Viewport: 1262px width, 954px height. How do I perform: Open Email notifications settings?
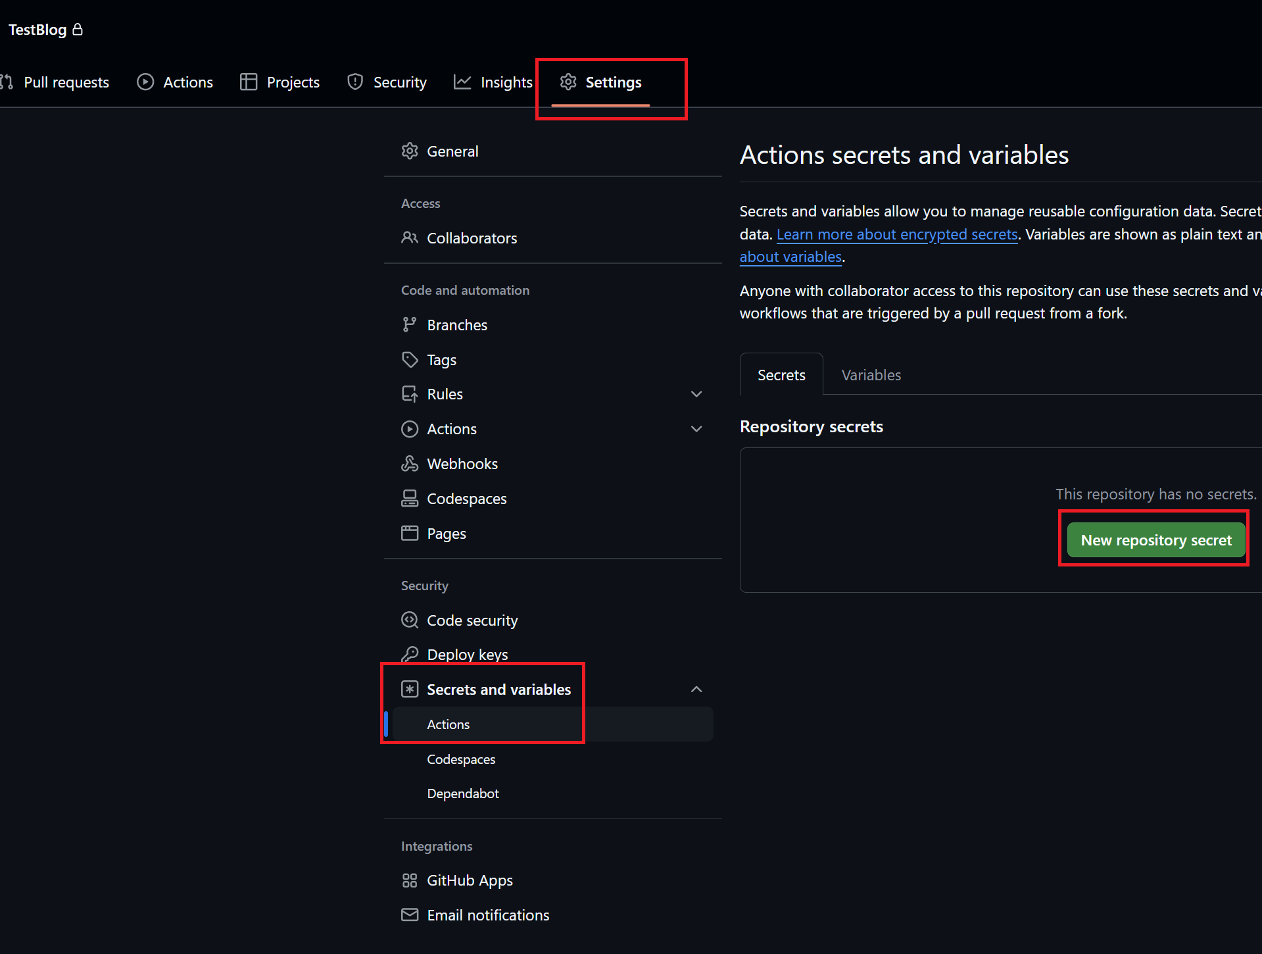[552, 915]
